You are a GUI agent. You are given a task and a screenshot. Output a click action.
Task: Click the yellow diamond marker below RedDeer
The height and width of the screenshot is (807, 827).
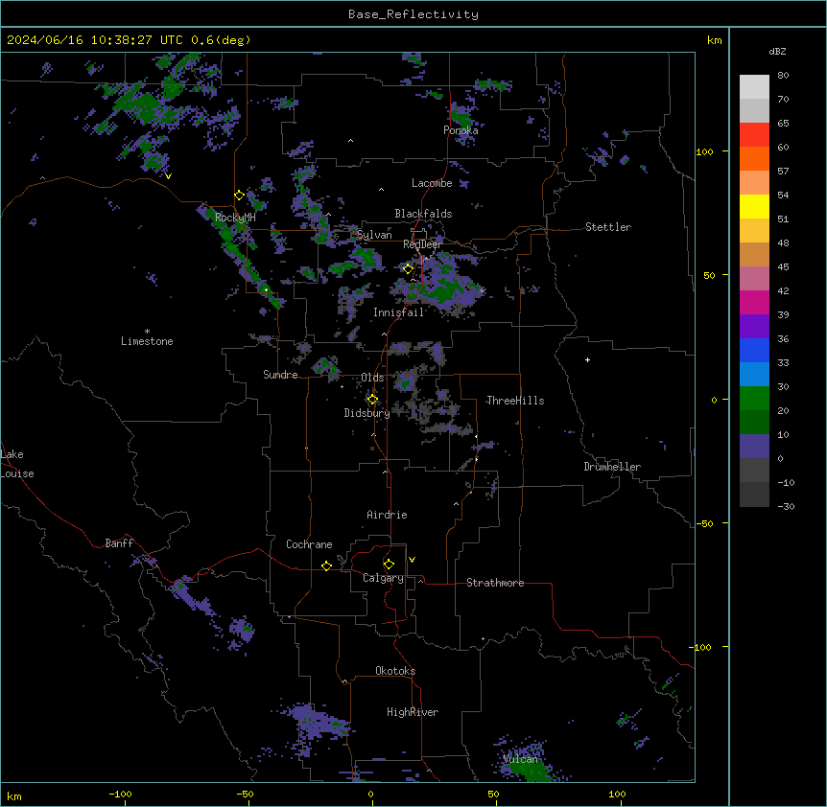tap(408, 269)
